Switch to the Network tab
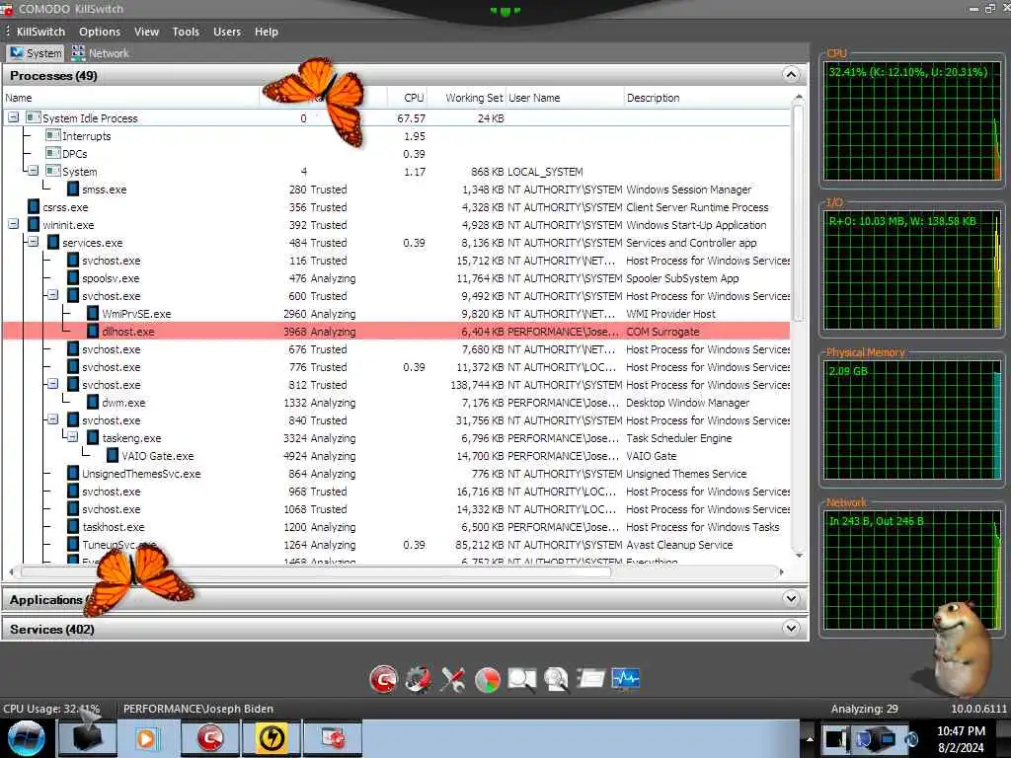This screenshot has height=758, width=1011. point(101,53)
